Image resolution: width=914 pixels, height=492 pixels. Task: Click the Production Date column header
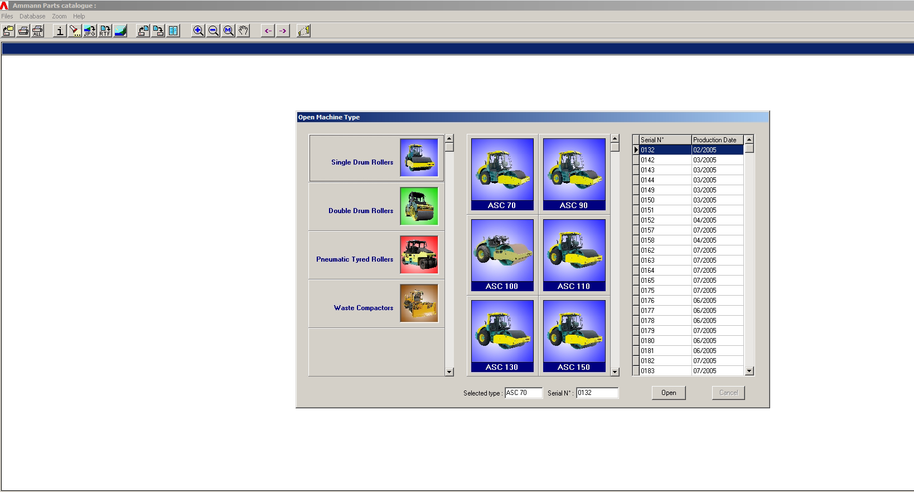pyautogui.click(x=718, y=139)
